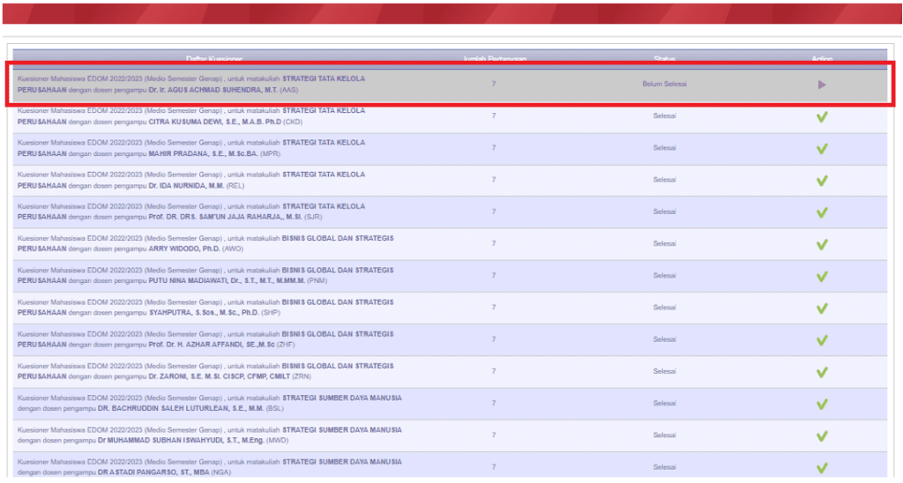Image resolution: width=903 pixels, height=483 pixels.
Task: Open questionnaire text for Dr. Ir. Agus Achmad Suhendra
Action: 191,85
